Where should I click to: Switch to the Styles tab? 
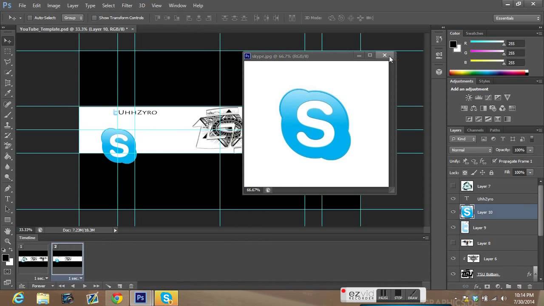(484, 81)
